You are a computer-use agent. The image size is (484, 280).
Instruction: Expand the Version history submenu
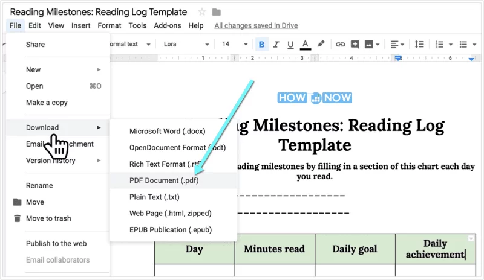[x=58, y=161]
